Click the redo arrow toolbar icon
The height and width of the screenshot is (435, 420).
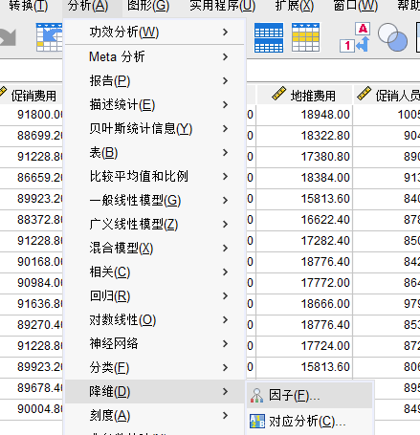(x=8, y=37)
